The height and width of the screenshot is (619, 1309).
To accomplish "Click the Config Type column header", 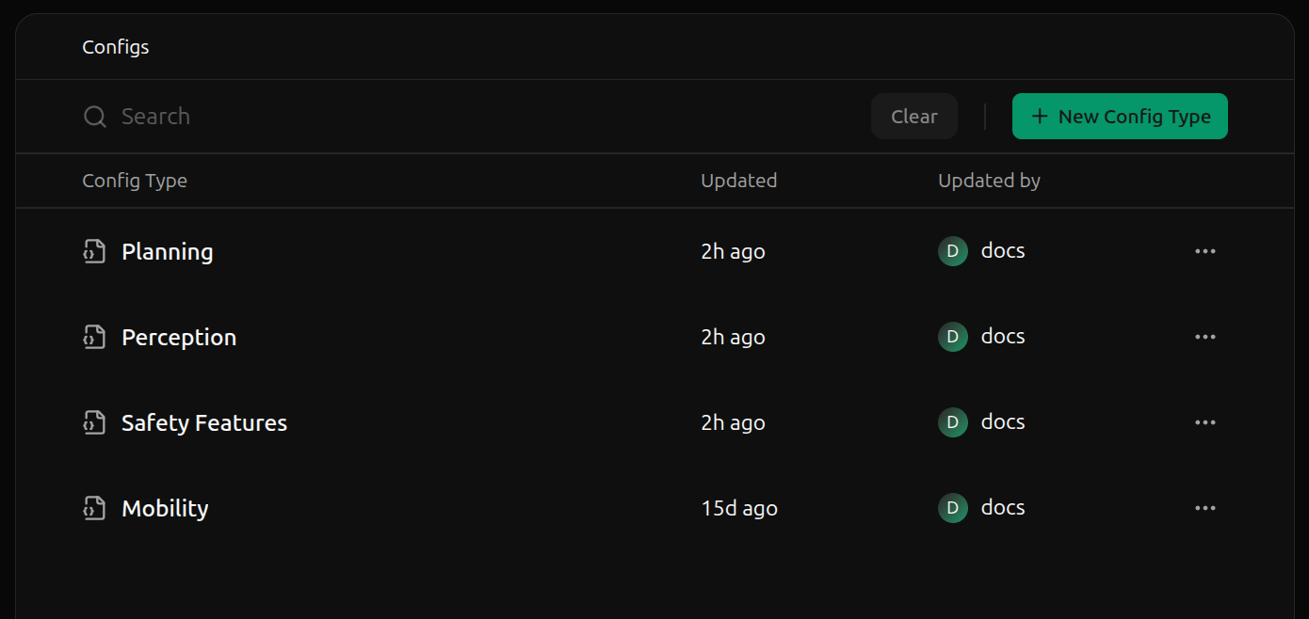I will 135,181.
